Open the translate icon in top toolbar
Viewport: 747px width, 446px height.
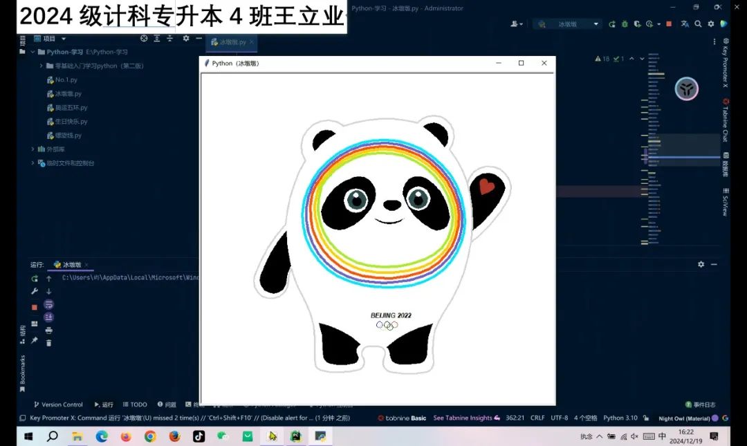coord(685,24)
